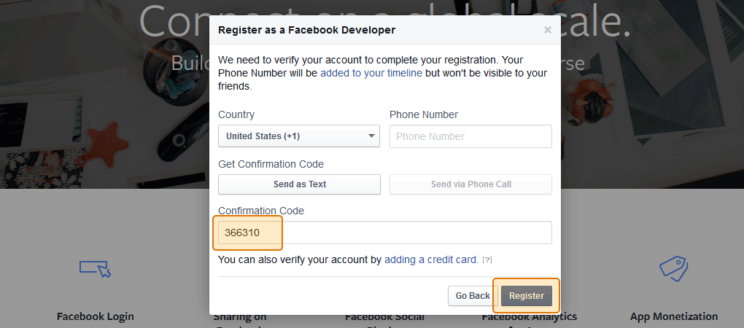Viewport: 744px width, 328px height.
Task: Click the 'Connect on a global scale' headline
Action: tap(175, 22)
